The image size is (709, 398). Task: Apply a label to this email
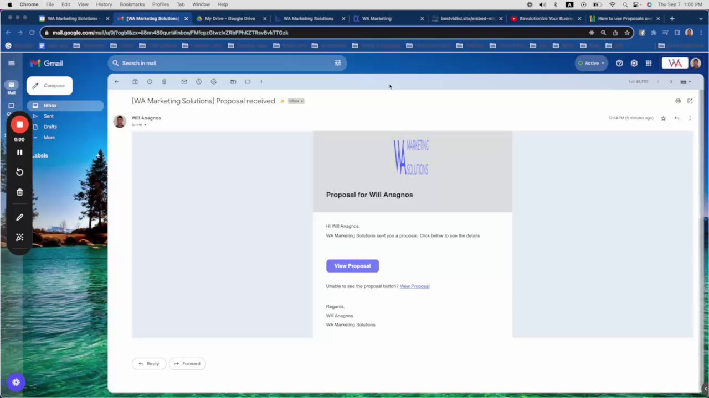coord(248,82)
